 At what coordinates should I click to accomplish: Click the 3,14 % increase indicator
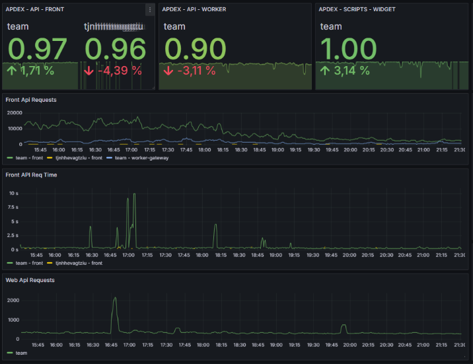point(351,71)
